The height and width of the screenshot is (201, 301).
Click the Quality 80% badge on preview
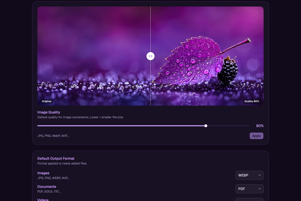point(252,101)
